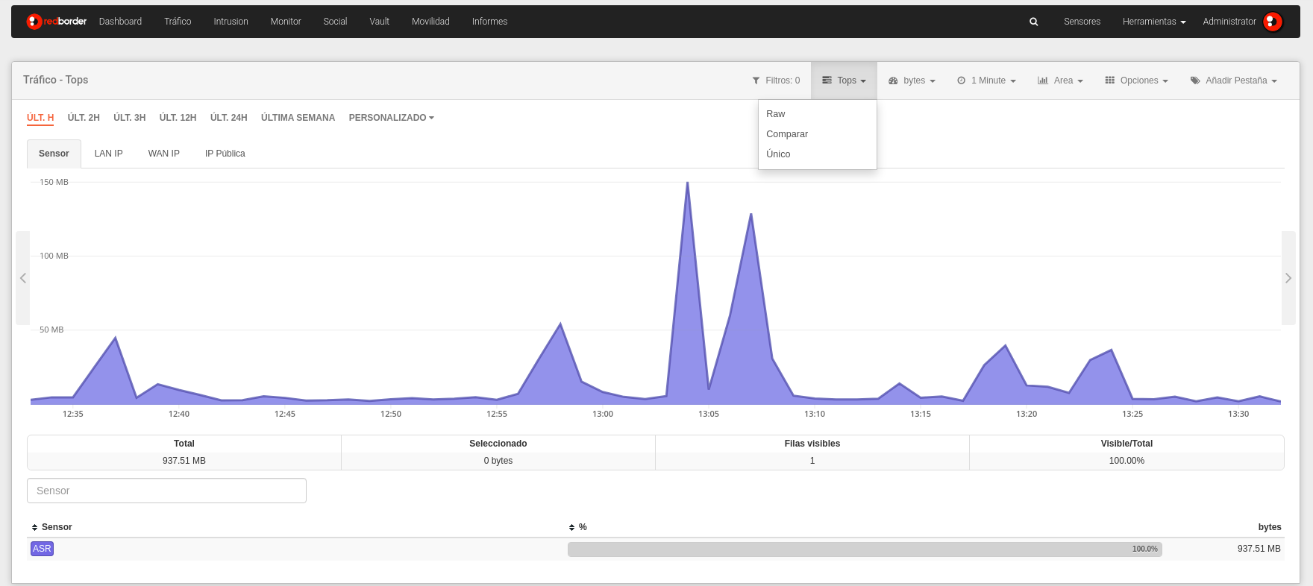The width and height of the screenshot is (1313, 586).
Task: Click the left chart navigation arrow
Action: coord(23,278)
